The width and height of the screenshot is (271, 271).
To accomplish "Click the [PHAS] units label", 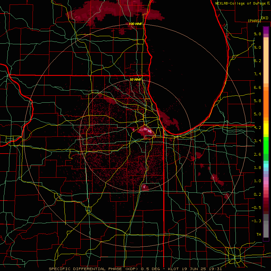I will click(254, 21).
